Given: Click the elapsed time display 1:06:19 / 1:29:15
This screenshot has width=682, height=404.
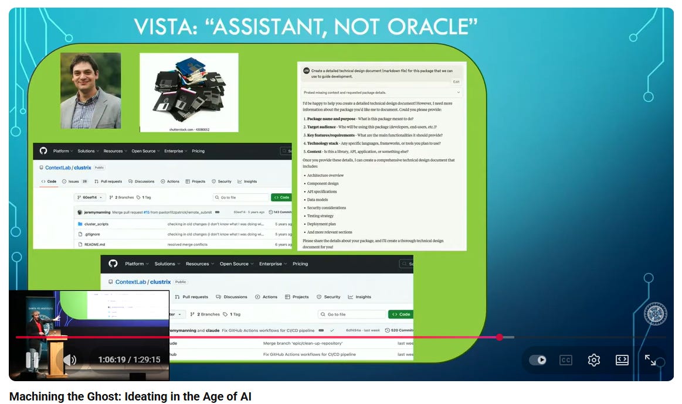Looking at the screenshot, I should [129, 360].
